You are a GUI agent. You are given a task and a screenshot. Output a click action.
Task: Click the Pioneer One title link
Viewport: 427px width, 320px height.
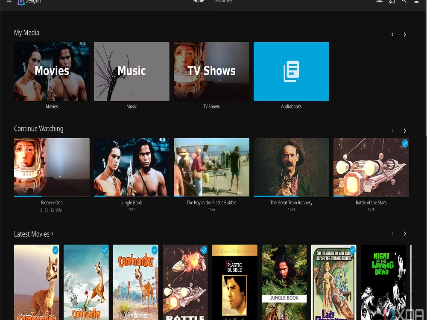pos(52,202)
